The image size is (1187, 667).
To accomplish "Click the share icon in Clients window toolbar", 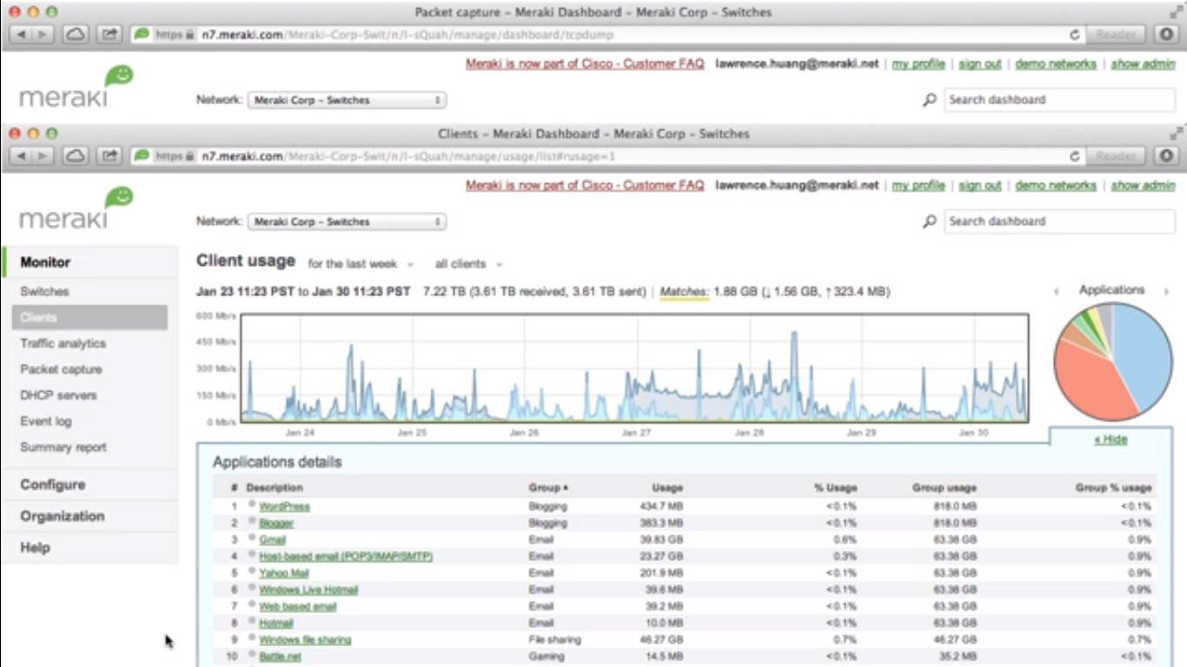I will (109, 155).
